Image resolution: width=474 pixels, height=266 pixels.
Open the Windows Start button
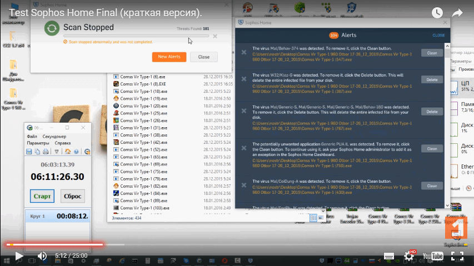(x=7, y=260)
